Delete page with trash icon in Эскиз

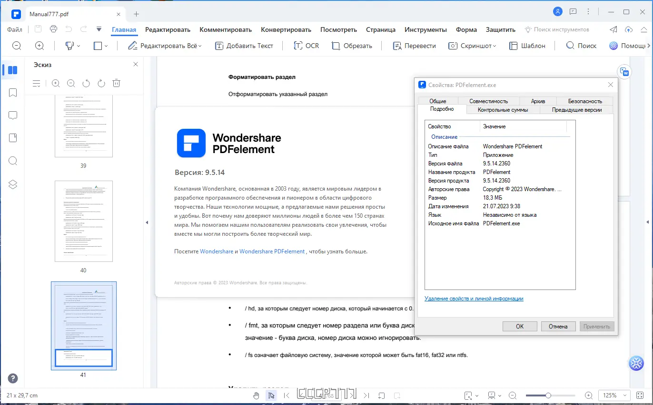pos(116,83)
